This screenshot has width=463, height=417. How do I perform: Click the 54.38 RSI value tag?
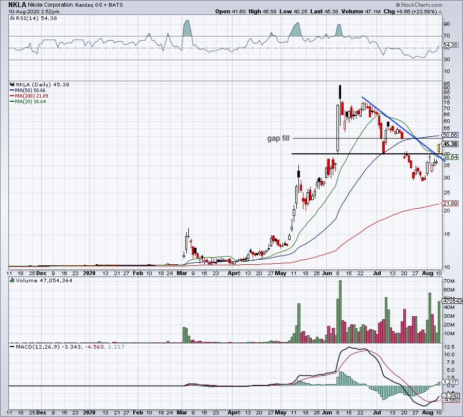point(450,45)
